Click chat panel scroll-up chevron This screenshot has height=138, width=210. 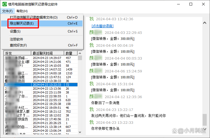click(205, 23)
